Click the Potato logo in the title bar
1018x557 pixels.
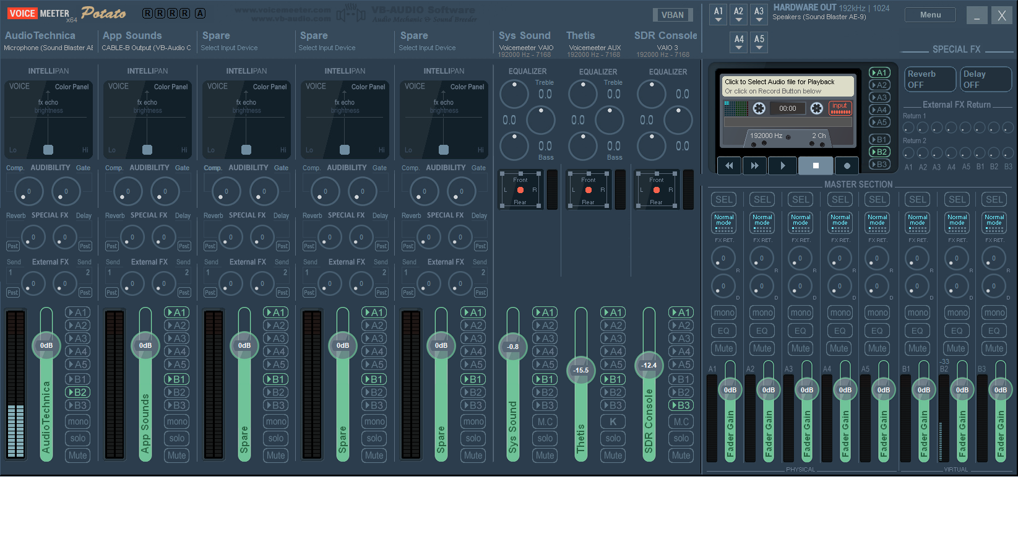tap(103, 13)
